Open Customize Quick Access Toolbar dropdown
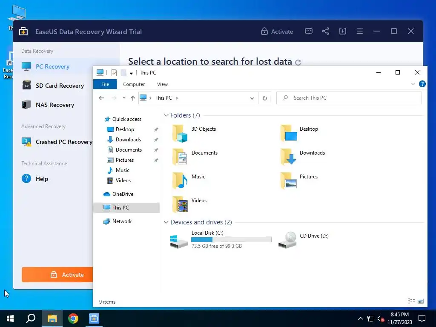 (131, 73)
